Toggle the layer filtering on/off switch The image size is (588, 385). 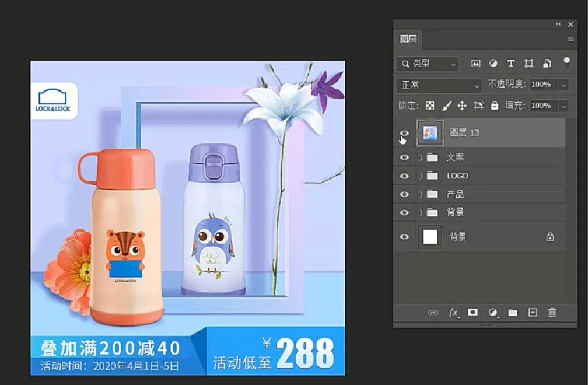[x=566, y=62]
